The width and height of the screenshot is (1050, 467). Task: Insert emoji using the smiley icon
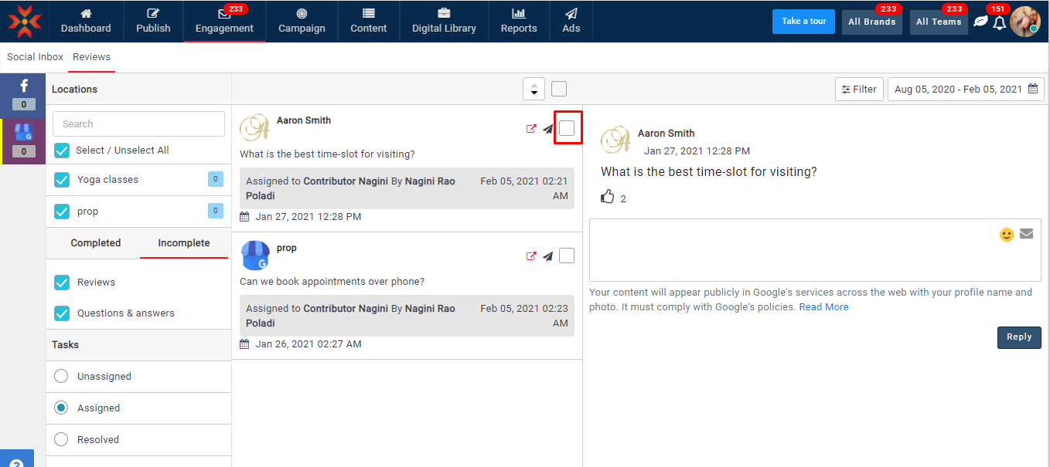[1006, 235]
